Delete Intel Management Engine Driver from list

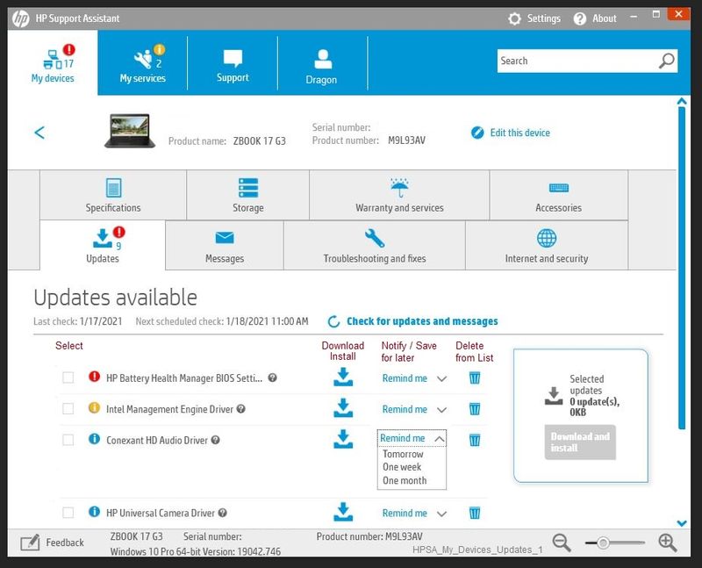coord(475,408)
